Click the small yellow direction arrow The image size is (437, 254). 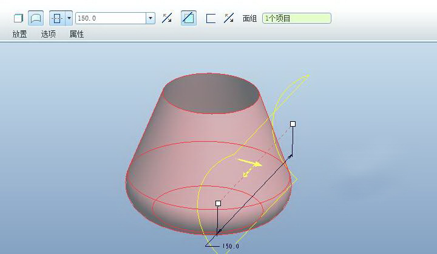tap(248, 172)
